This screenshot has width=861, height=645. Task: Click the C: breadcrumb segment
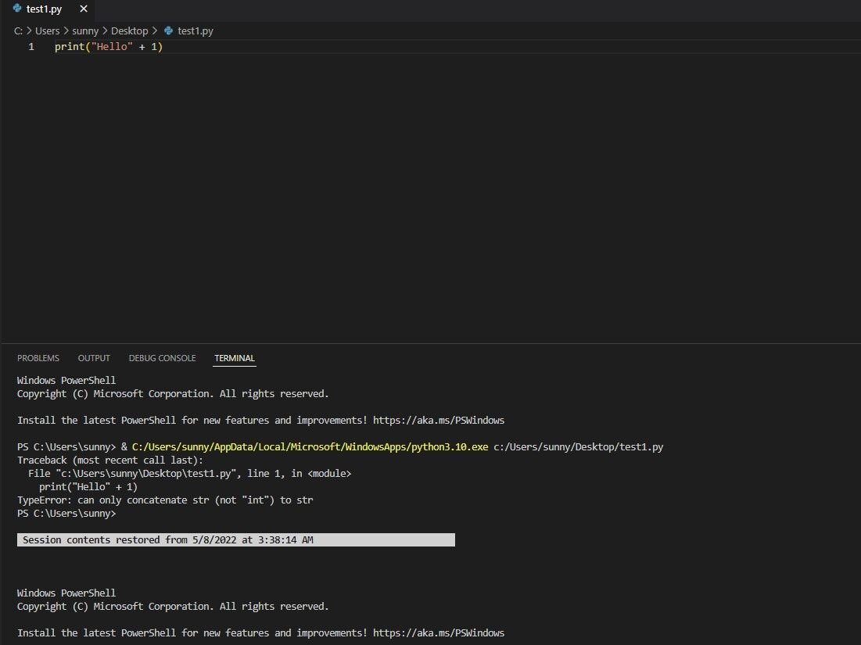pos(18,30)
